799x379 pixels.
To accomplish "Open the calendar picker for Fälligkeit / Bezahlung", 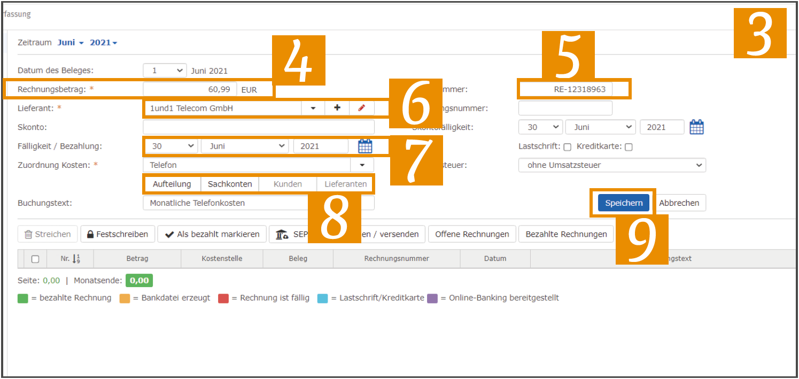I will tap(365, 146).
